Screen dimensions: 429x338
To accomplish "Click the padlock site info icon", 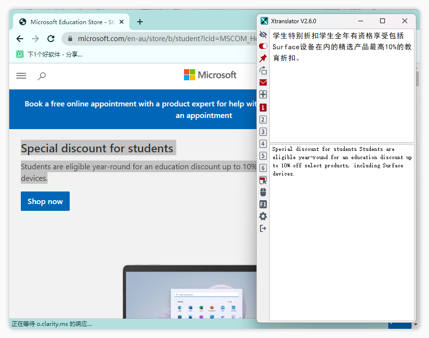I will coord(70,39).
